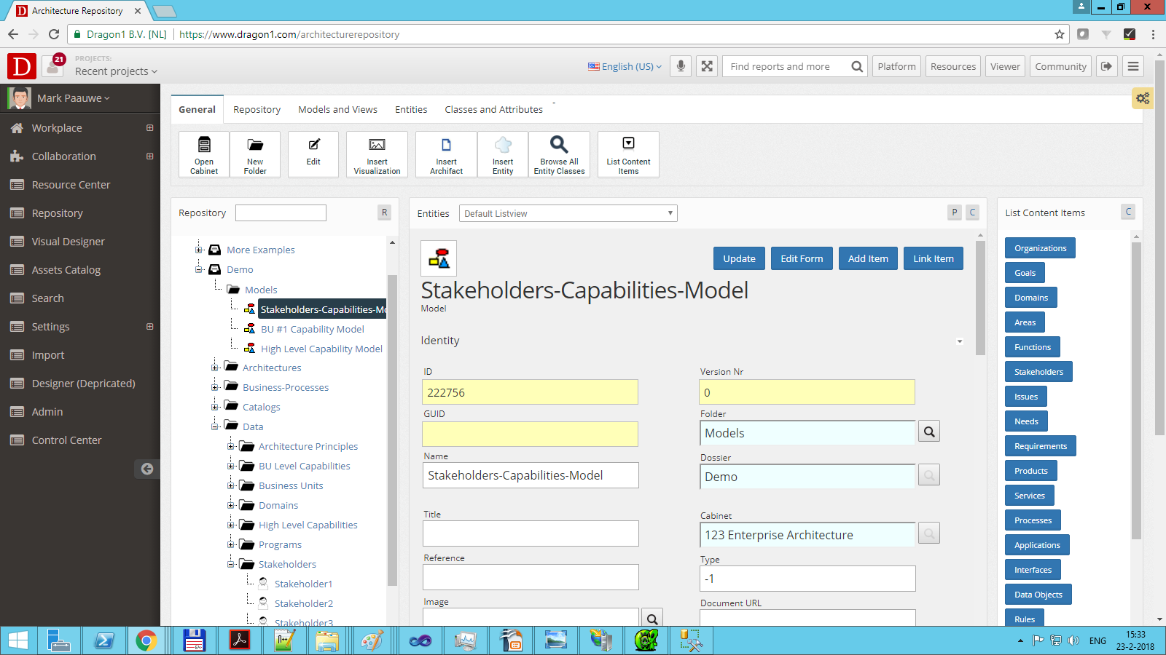
Task: Click repository R button
Action: click(x=384, y=213)
